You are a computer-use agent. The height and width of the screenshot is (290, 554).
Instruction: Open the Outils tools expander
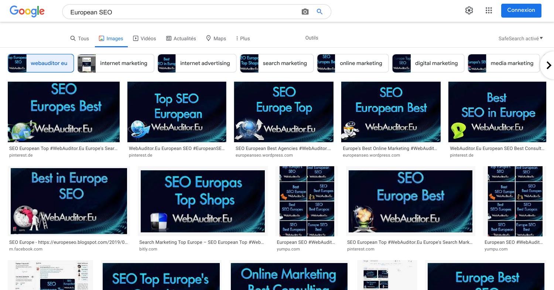312,38
